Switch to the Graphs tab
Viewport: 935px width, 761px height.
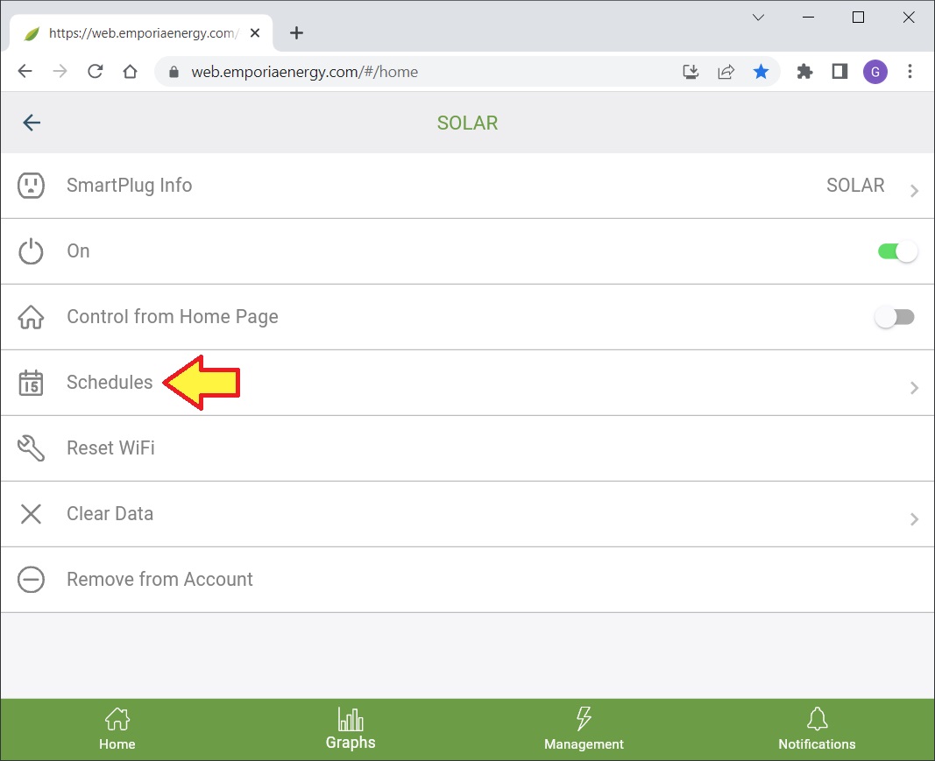(351, 729)
